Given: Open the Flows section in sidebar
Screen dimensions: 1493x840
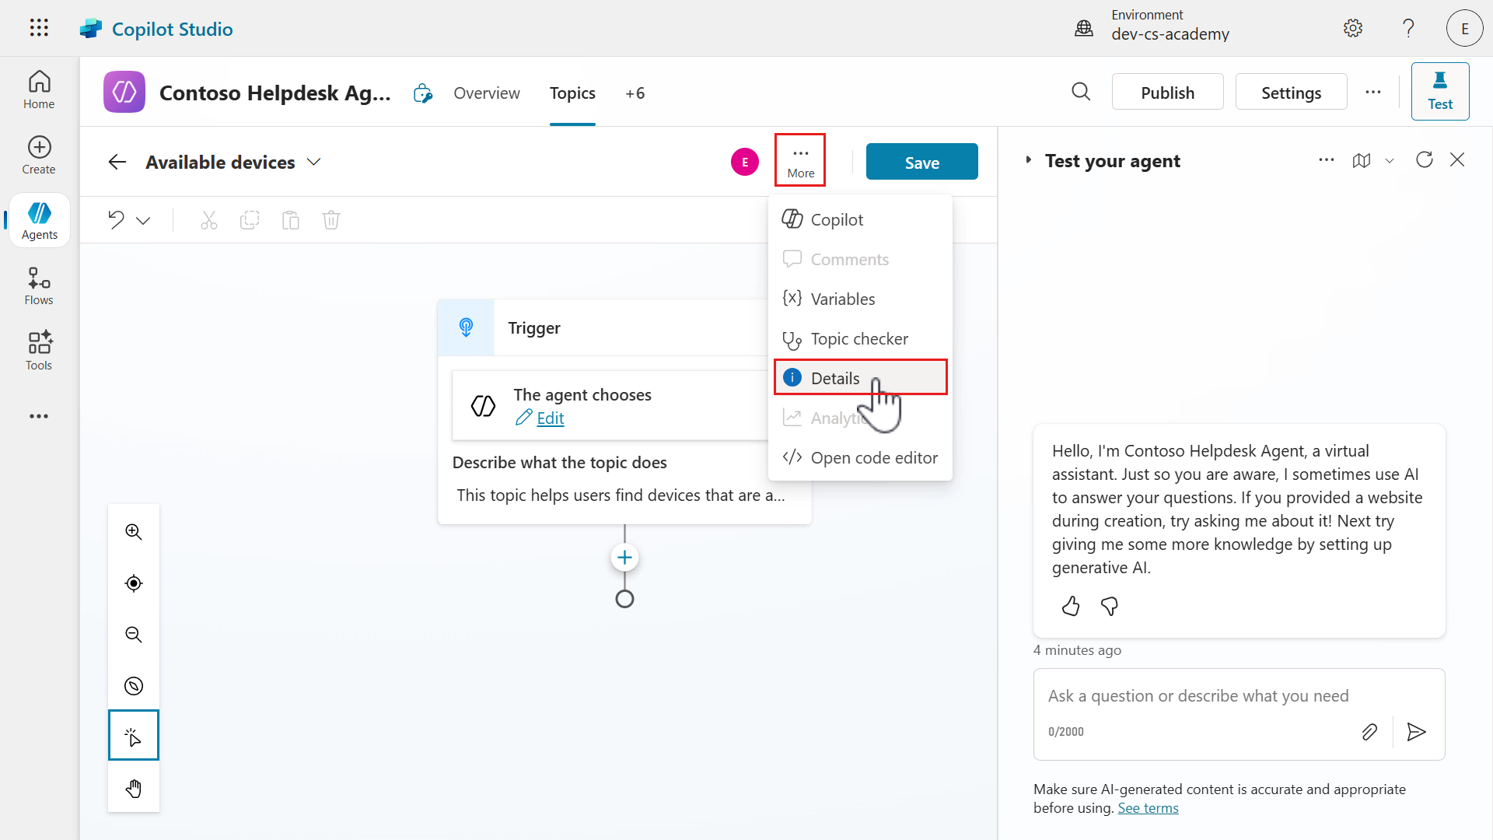Looking at the screenshot, I should pyautogui.click(x=38, y=285).
